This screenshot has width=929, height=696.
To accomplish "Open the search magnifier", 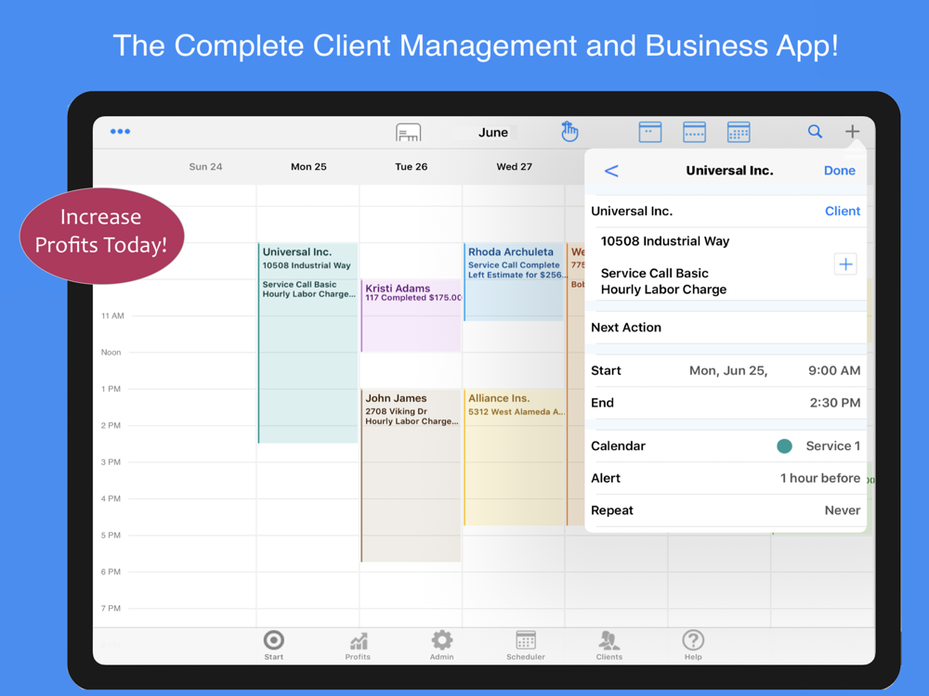I will click(x=816, y=132).
